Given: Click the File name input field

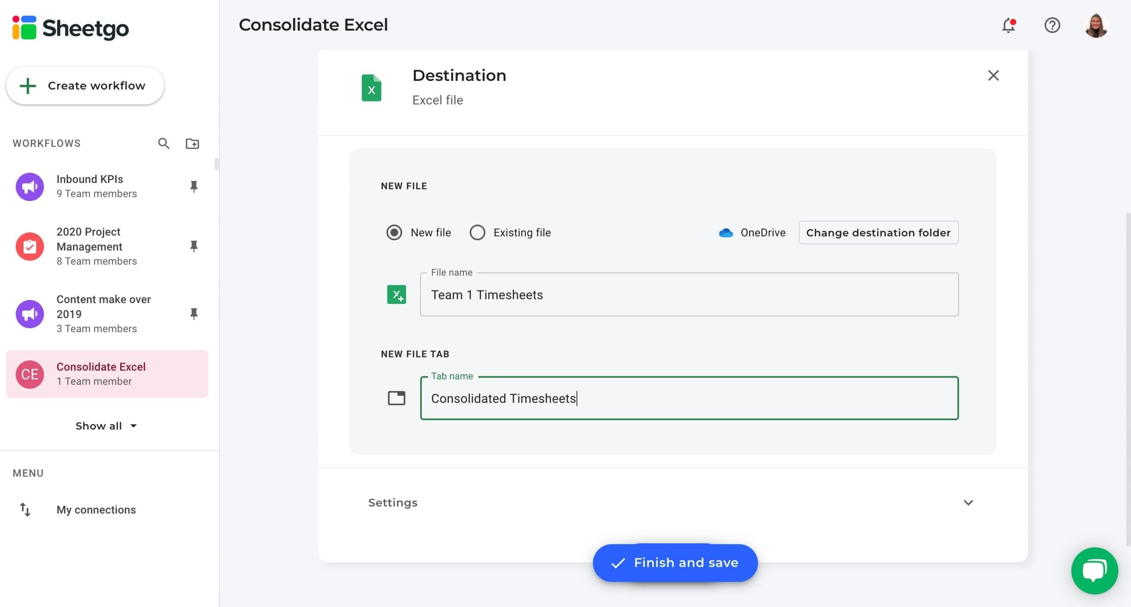Looking at the screenshot, I should pyautogui.click(x=689, y=294).
